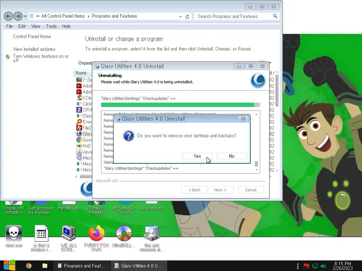Open Oracle VM Virtualbox desktop shortcut
The height and width of the screenshot is (271, 362).
click(x=14, y=208)
